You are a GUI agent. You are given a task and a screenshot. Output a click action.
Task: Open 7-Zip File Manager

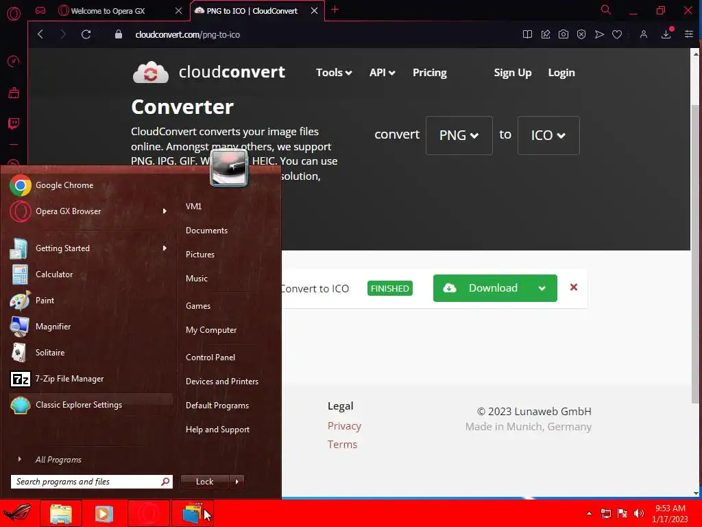click(x=90, y=379)
